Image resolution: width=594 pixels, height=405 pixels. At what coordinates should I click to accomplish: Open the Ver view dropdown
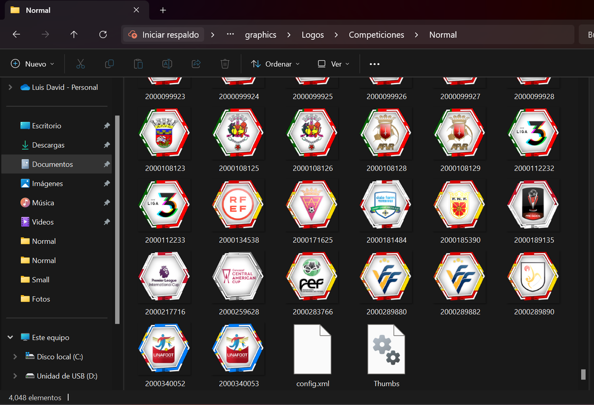[x=333, y=64]
